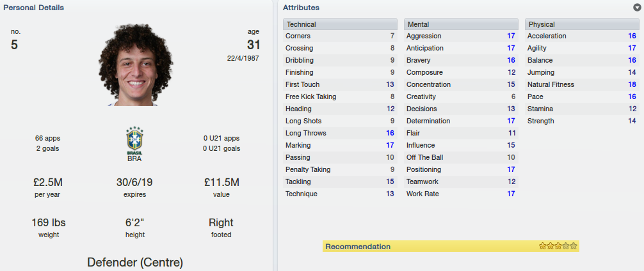Click the BRA nationality label
The image size is (644, 271).
click(134, 159)
